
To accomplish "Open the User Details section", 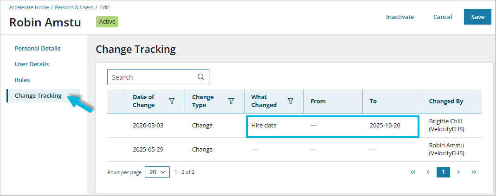I will [x=32, y=64].
